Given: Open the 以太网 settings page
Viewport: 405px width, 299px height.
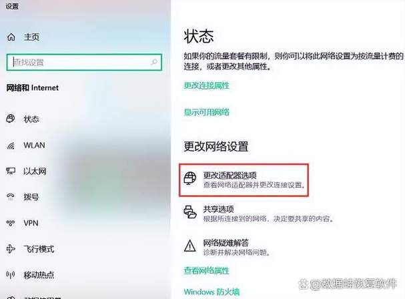Looking at the screenshot, I should (34, 171).
